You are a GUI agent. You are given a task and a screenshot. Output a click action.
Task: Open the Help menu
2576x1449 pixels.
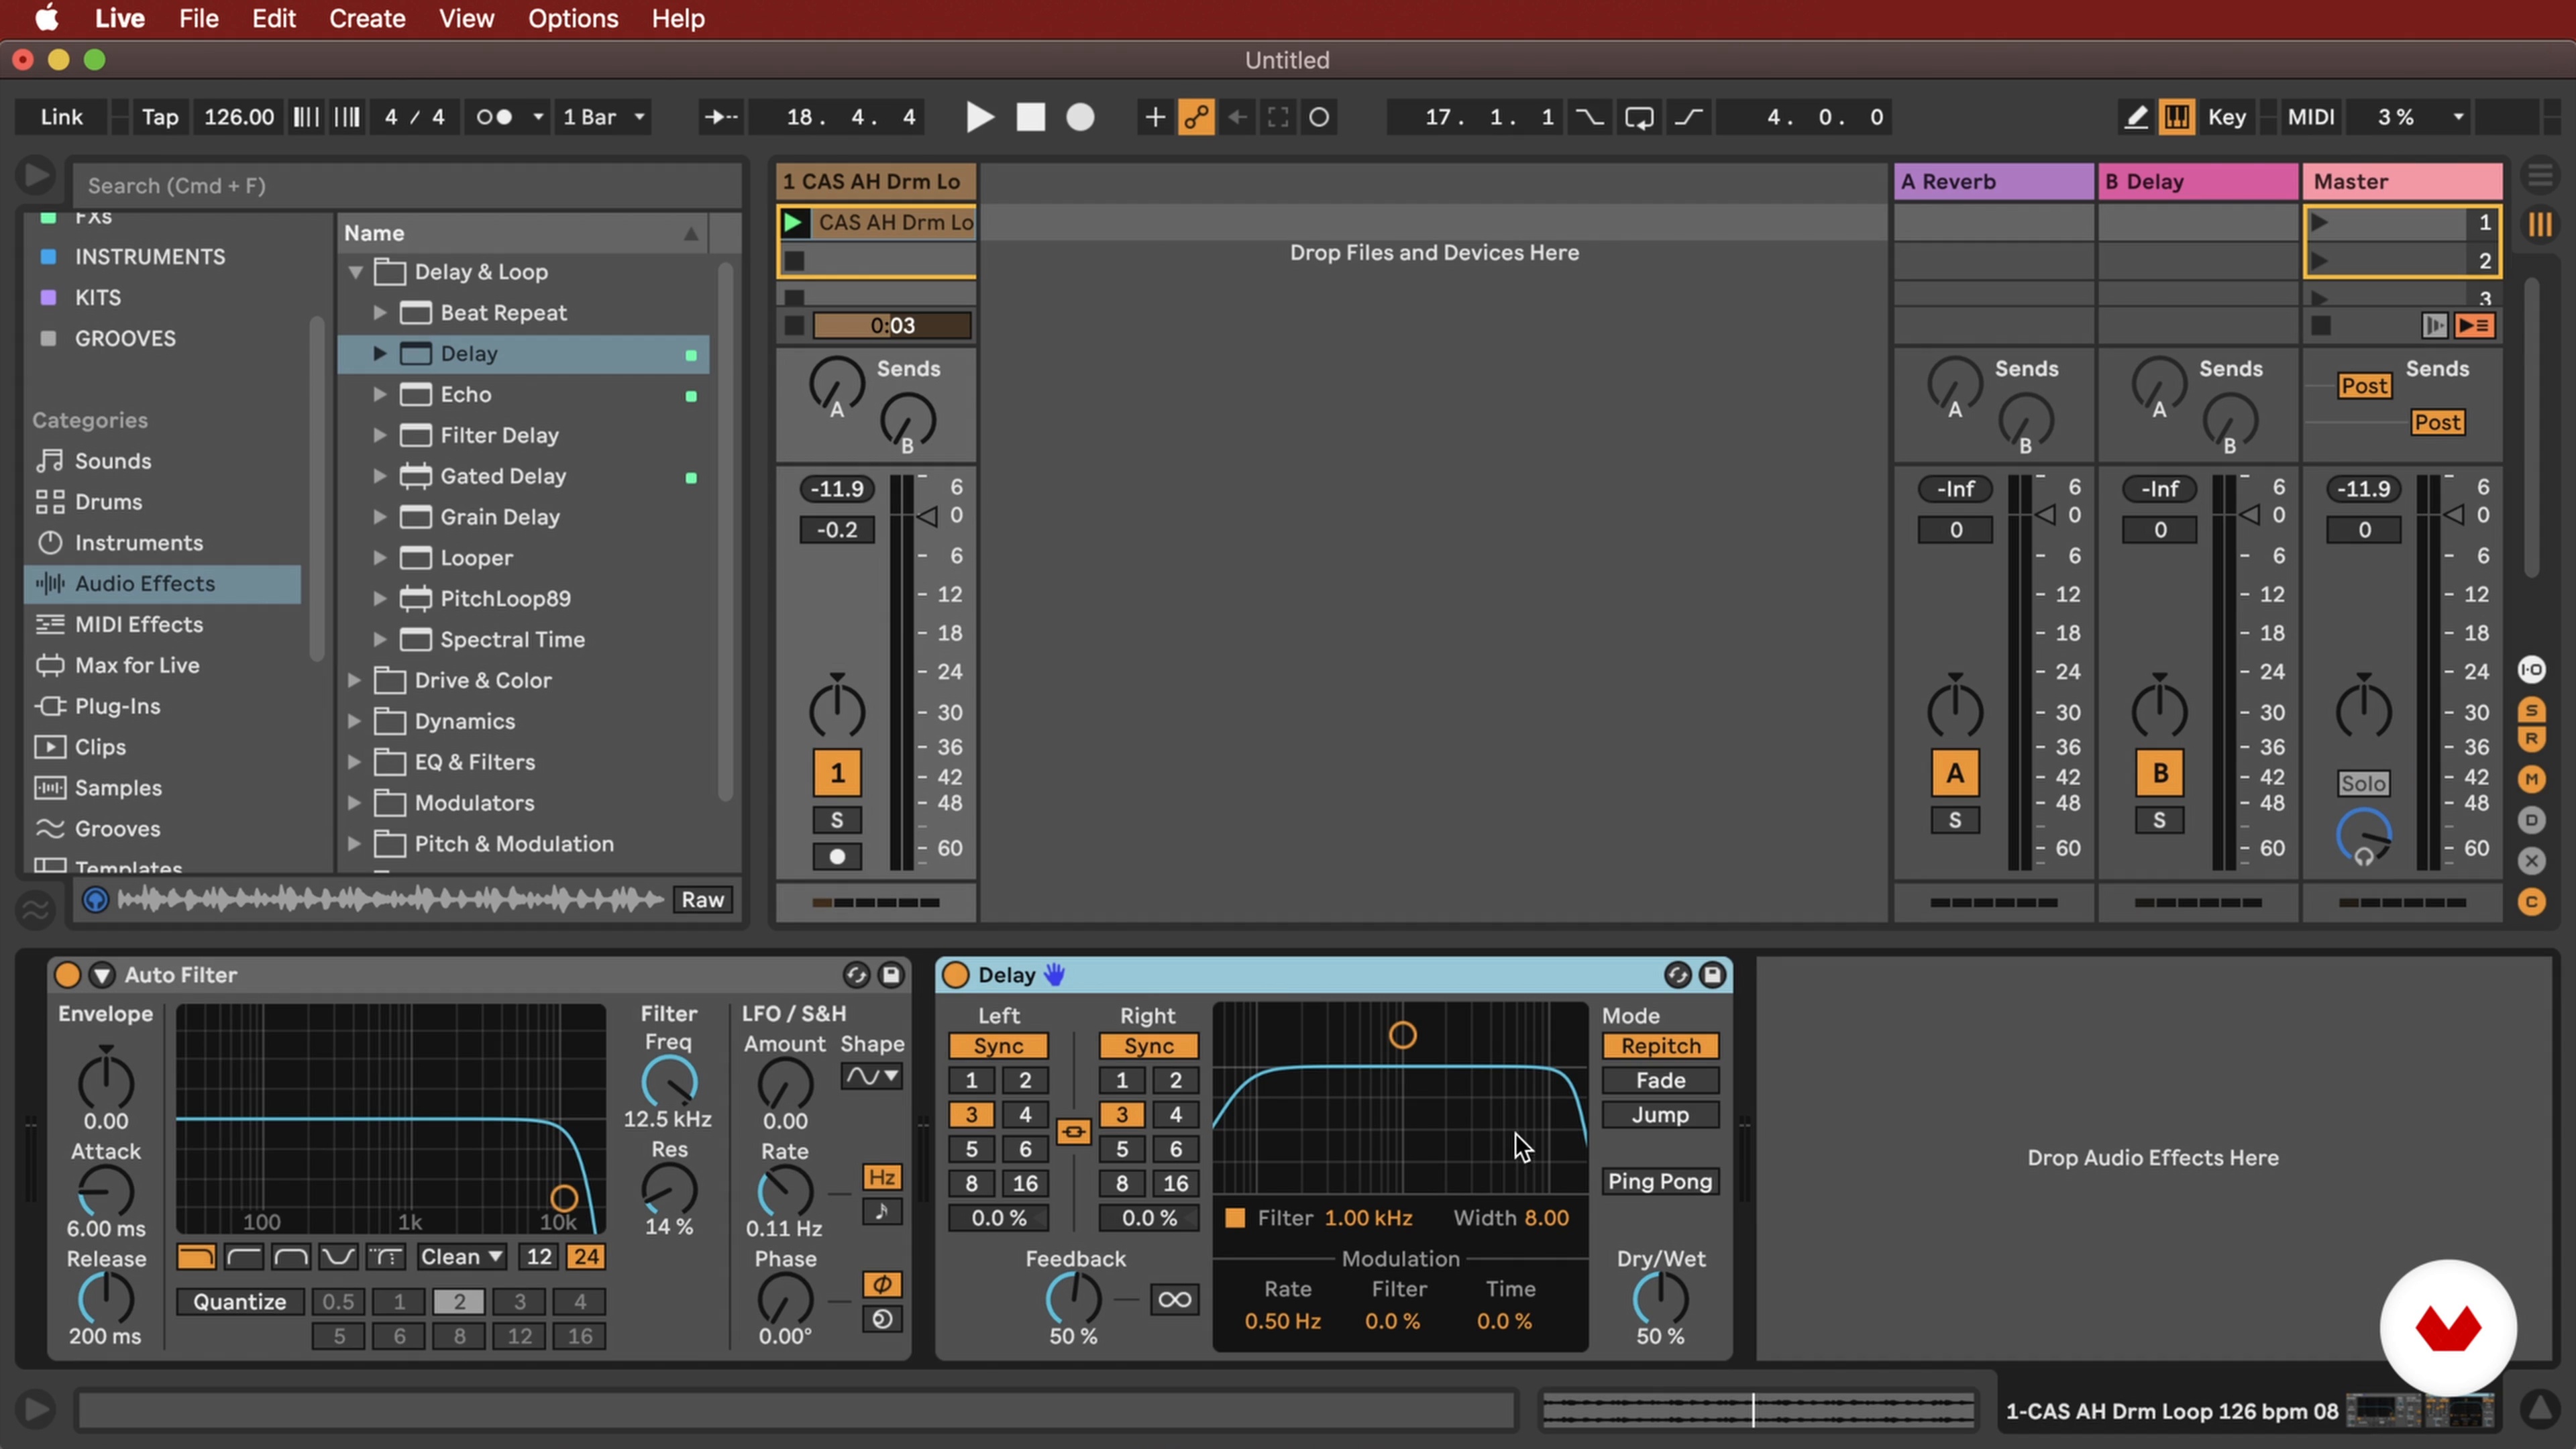coord(678,18)
